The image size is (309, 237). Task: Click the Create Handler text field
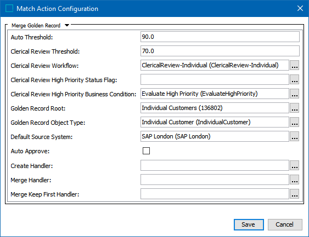[215, 165]
